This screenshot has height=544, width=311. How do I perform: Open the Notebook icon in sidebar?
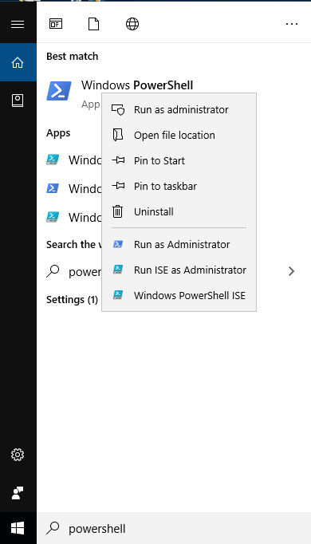pos(18,101)
